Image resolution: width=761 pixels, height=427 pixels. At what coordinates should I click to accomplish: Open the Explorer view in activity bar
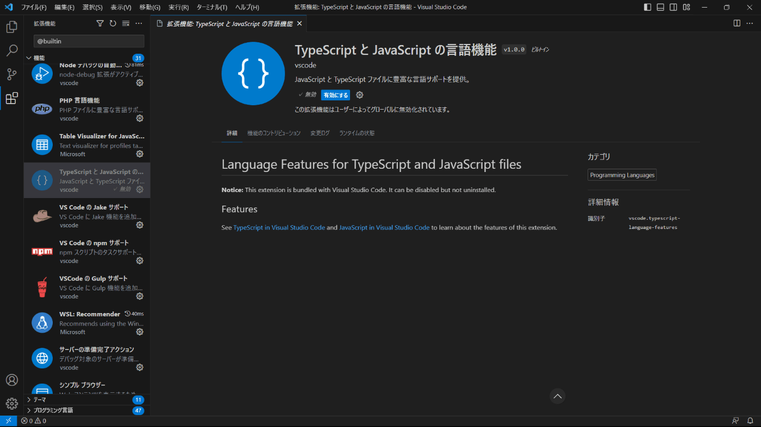(12, 27)
